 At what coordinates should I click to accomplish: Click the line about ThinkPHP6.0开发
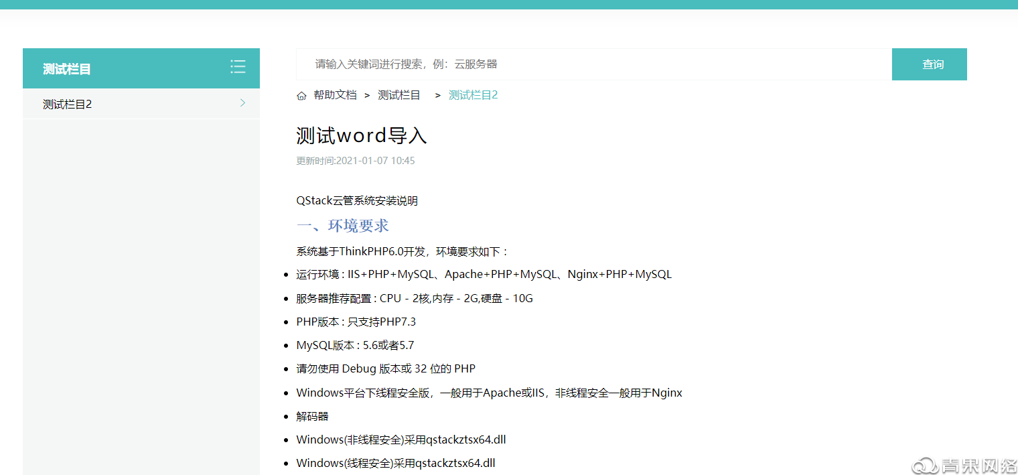[403, 252]
